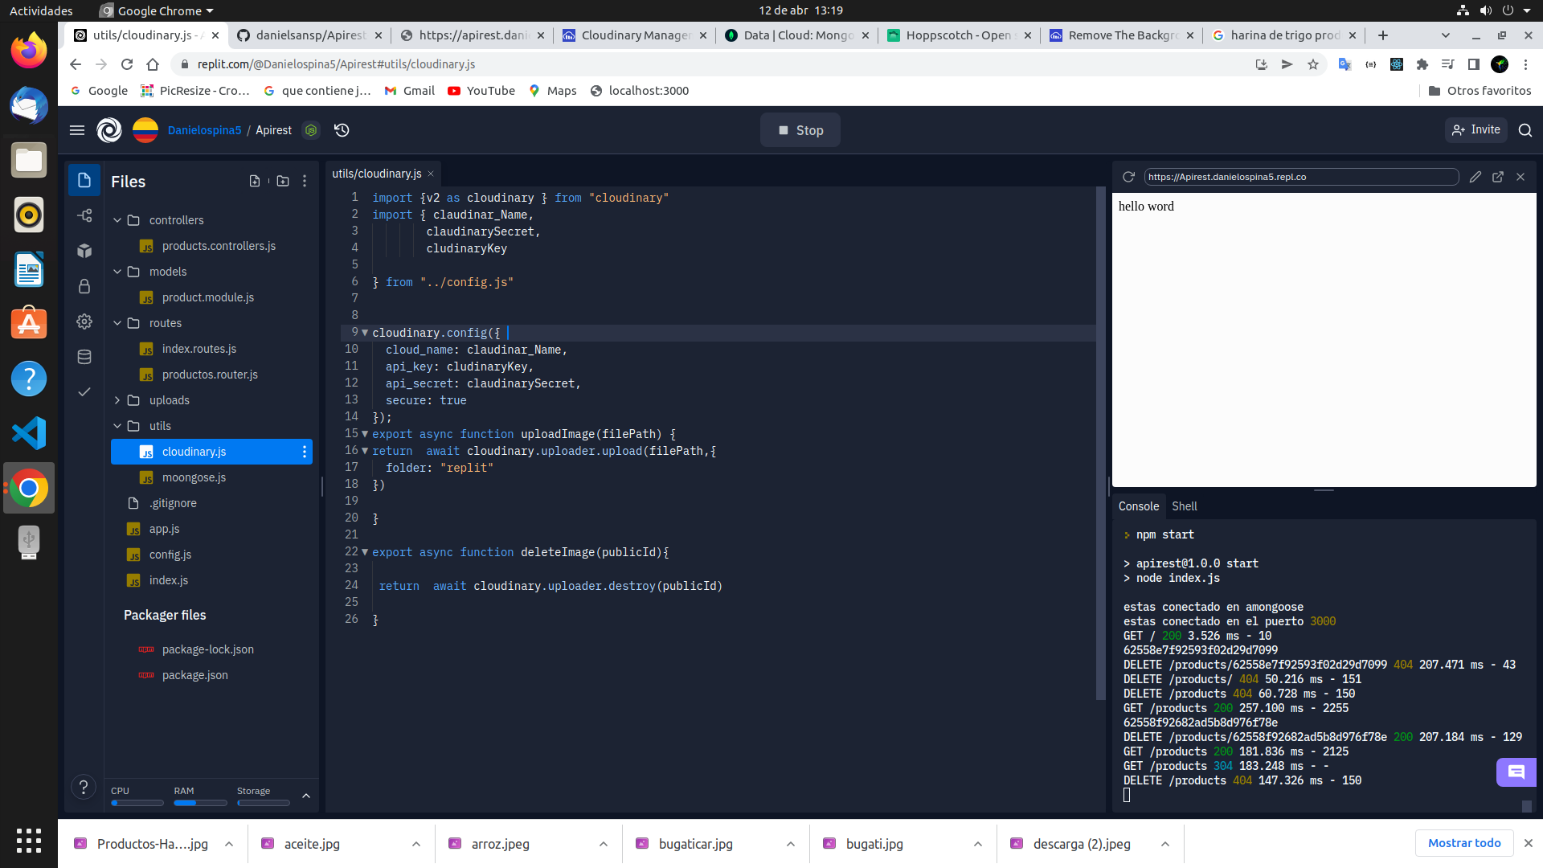
Task: Switch to the Shell tab
Action: coord(1184,506)
